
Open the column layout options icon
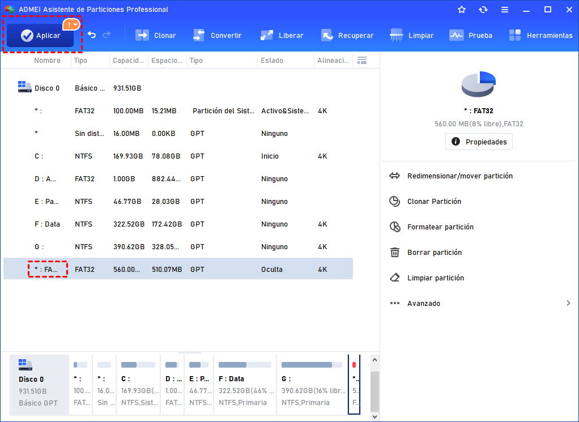coord(362,60)
